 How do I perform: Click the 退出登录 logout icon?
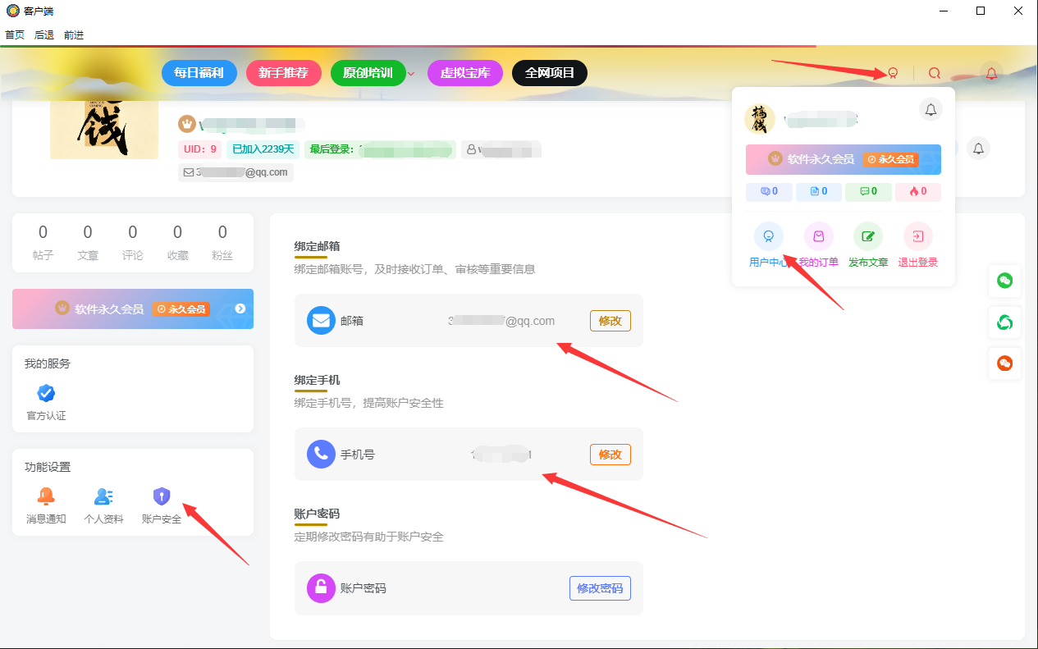917,236
